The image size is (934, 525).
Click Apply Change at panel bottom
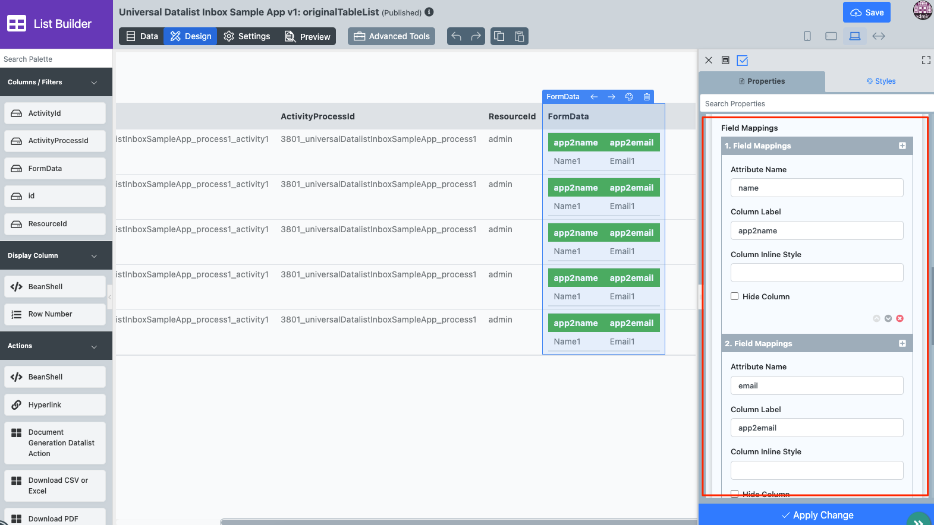coord(817,515)
